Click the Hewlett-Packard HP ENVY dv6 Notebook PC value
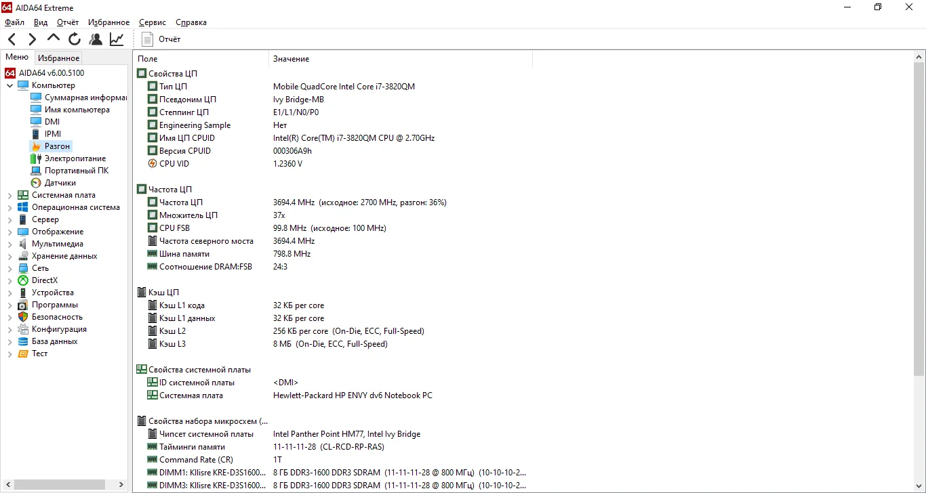 point(353,395)
